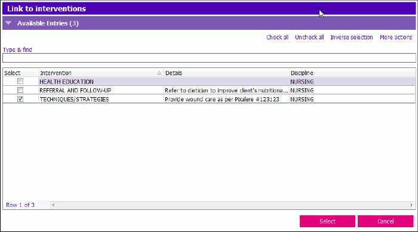This screenshot has height=232, width=418.
Task: Click the Type & find label
Action: pyautogui.click(x=17, y=50)
